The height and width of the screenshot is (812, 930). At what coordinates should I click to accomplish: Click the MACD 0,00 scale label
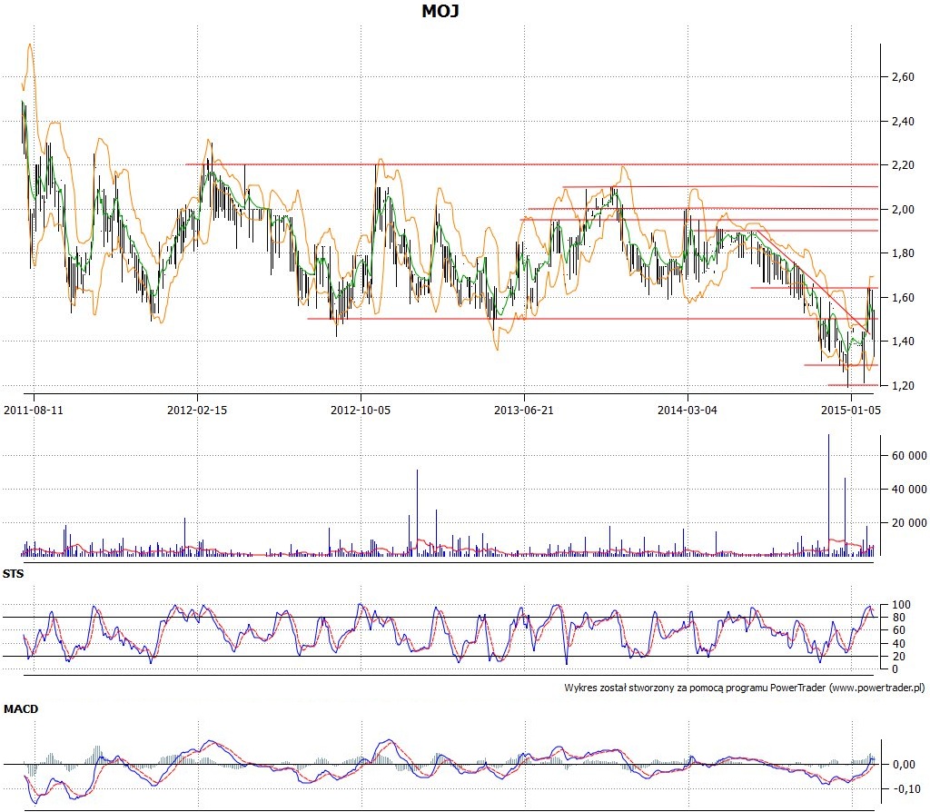tap(904, 765)
